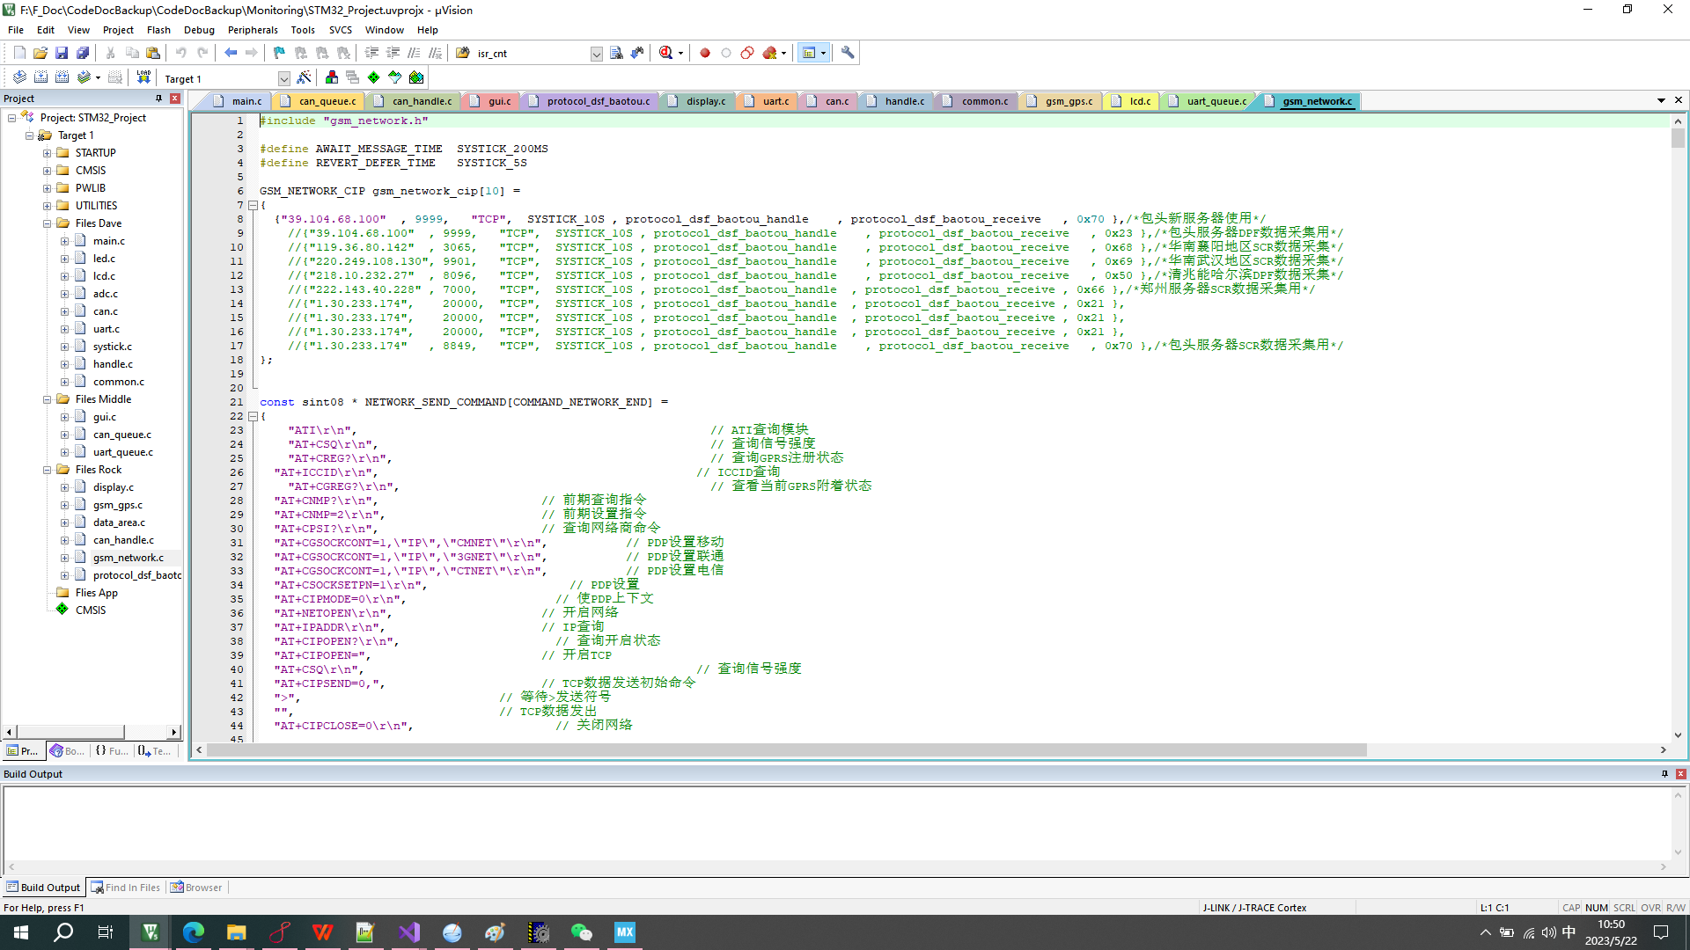The image size is (1690, 950).
Task: Select gsm_network.c in project tree
Action: 128,558
